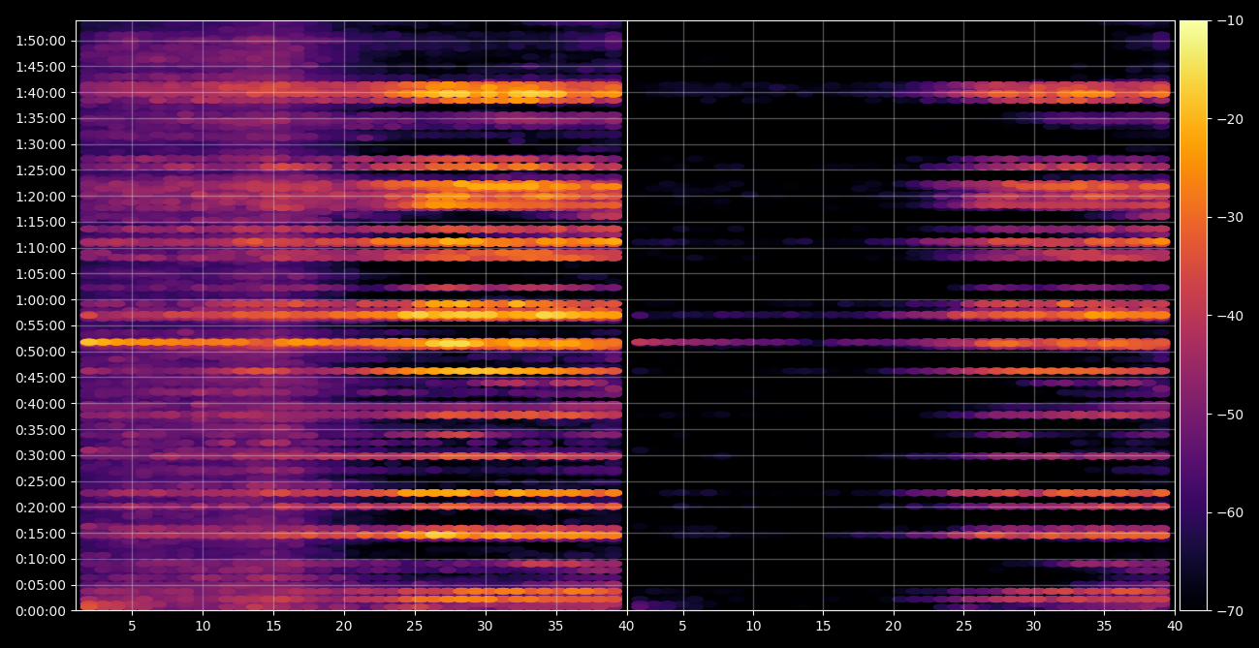This screenshot has height=648, width=1259.
Task: Click the 0:40:00 y-axis tick label
Action: pos(40,404)
